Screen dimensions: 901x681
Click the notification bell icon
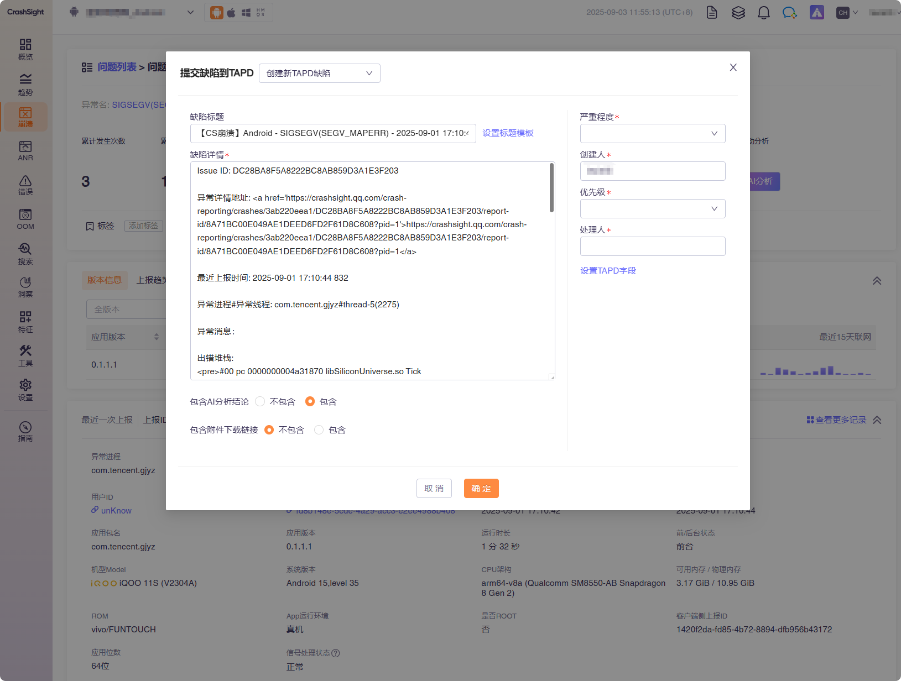[x=763, y=13]
